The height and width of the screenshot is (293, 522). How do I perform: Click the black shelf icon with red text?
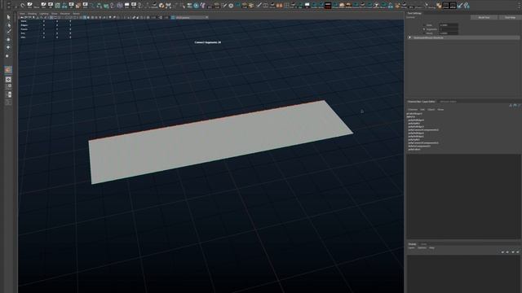click(x=328, y=6)
